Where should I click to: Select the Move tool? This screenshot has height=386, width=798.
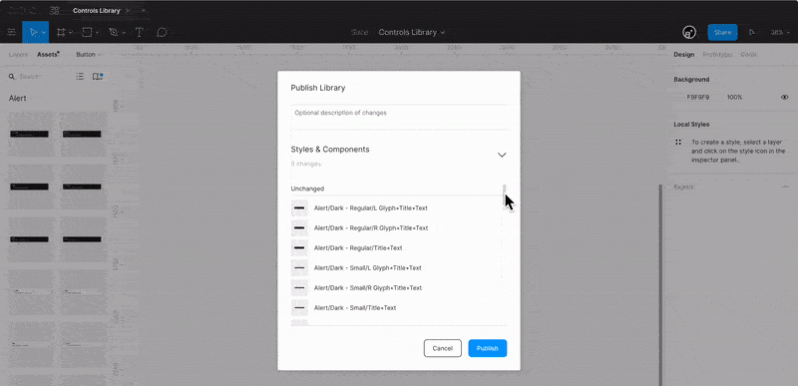coord(33,32)
